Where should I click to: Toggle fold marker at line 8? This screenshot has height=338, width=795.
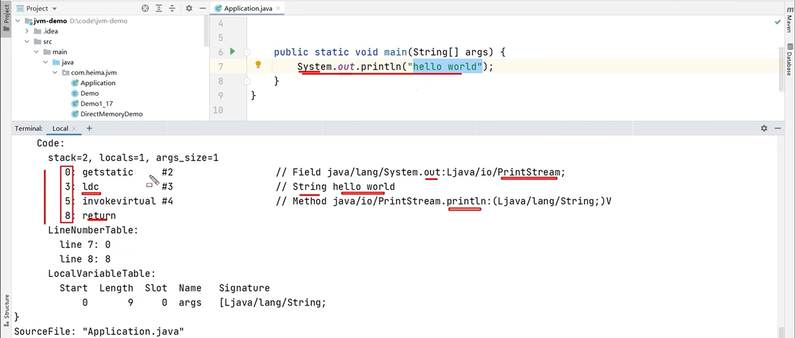tap(247, 81)
